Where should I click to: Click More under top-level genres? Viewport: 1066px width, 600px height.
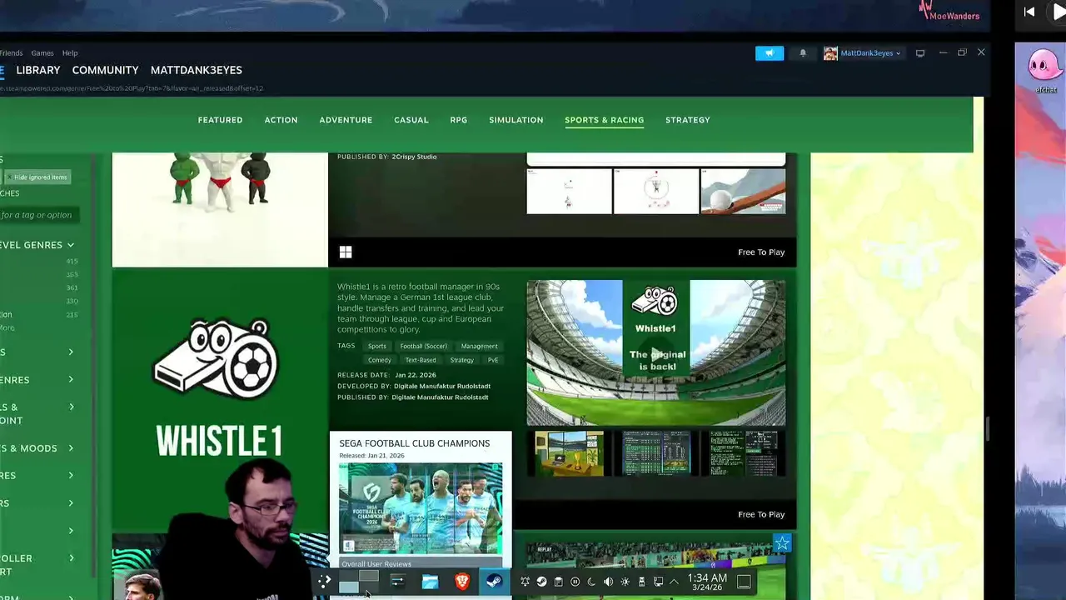[x=7, y=327]
